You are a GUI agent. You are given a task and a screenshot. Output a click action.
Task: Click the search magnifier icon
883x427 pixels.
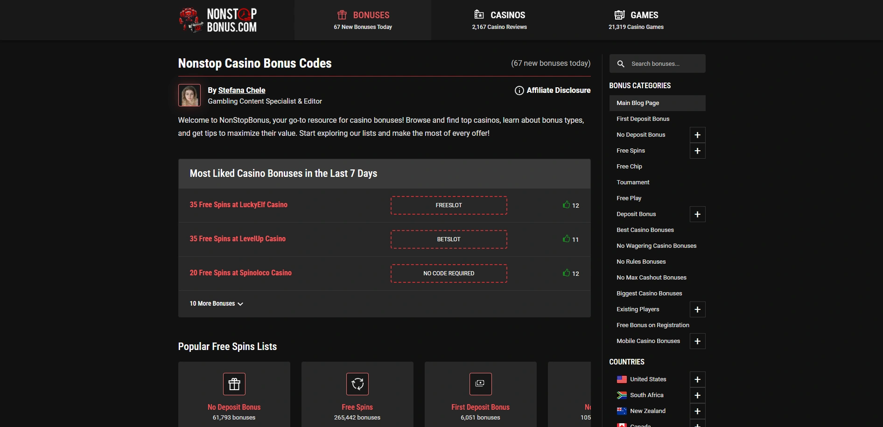click(621, 64)
